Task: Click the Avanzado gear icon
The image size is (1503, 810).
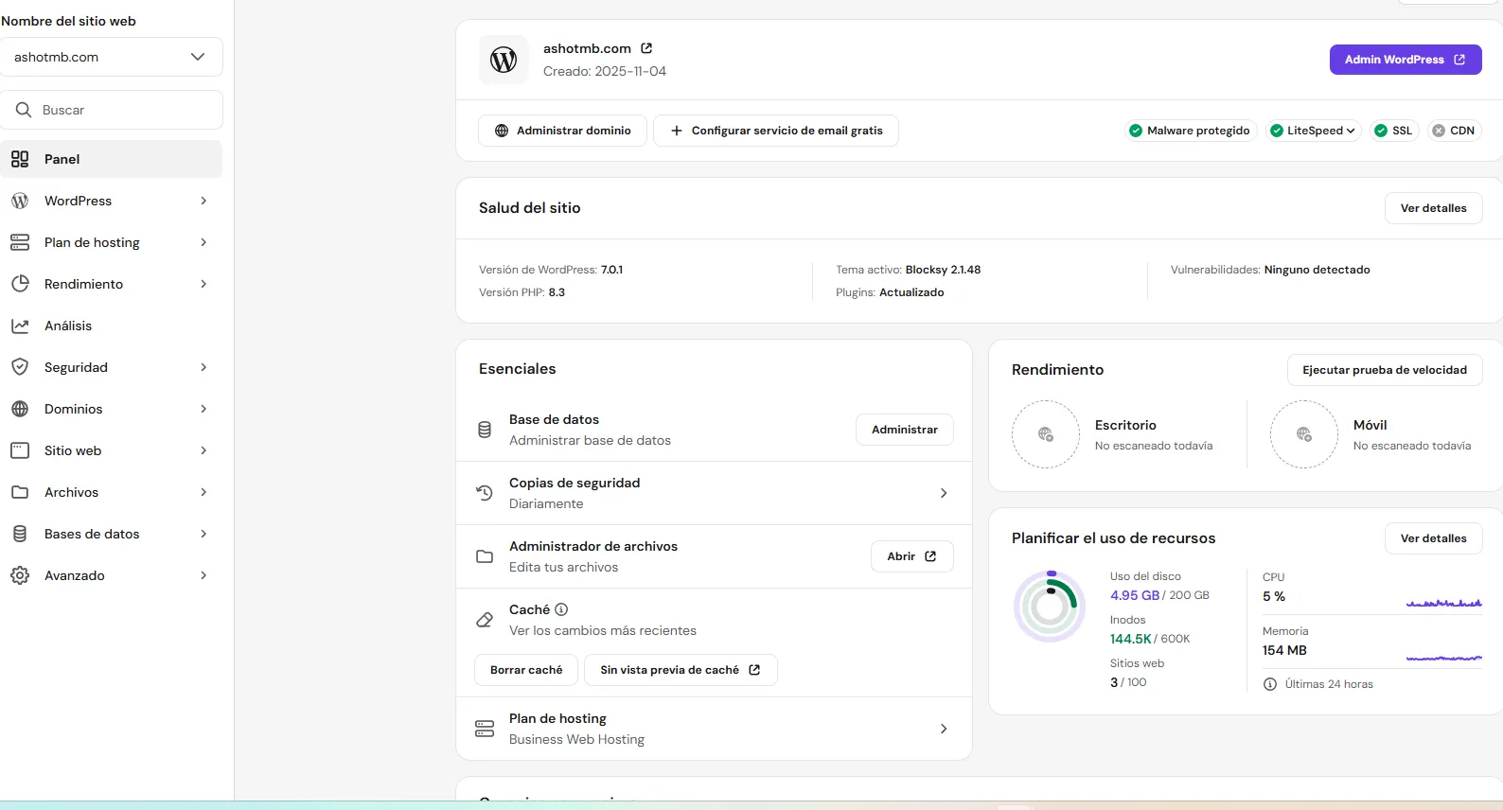Action: click(20, 575)
